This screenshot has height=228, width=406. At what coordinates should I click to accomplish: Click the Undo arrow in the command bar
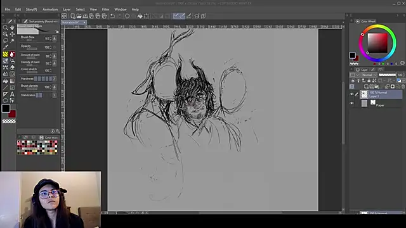[112, 16]
